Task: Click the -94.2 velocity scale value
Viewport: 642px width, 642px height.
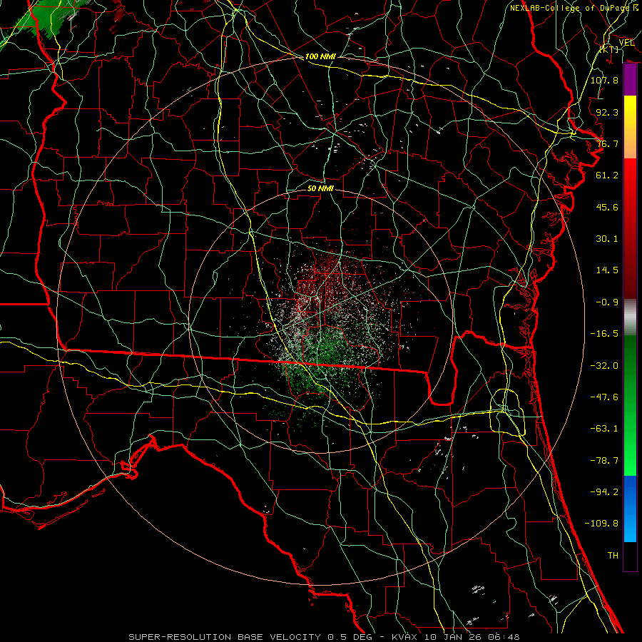Action: point(604,492)
